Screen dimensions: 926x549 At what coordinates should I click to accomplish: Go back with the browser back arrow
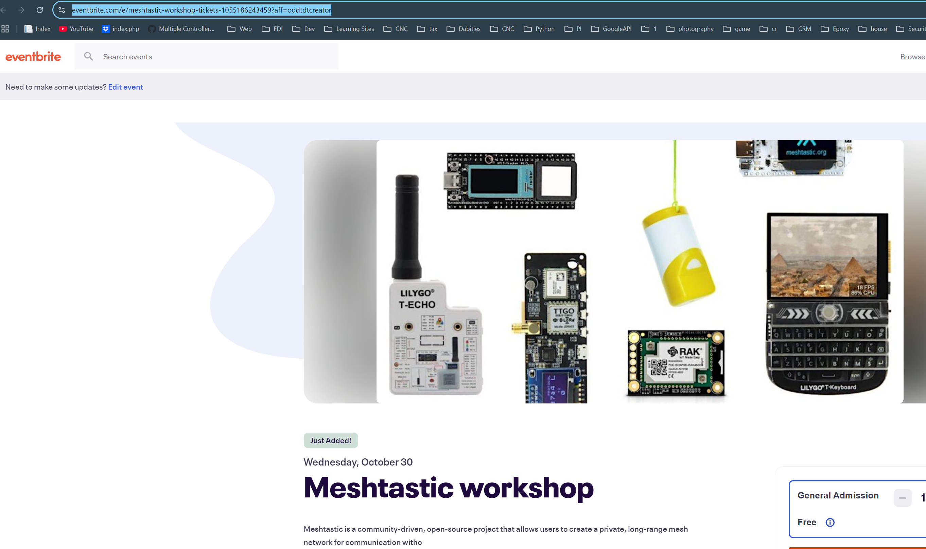tap(4, 10)
